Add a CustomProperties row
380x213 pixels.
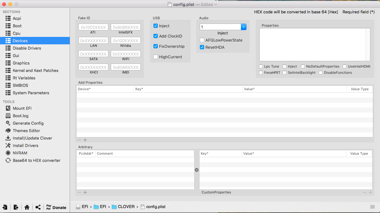(370, 192)
